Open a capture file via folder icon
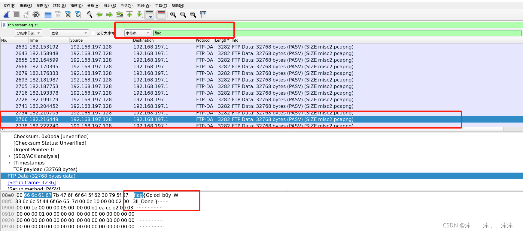This screenshot has height=231, width=523. (x=48, y=15)
